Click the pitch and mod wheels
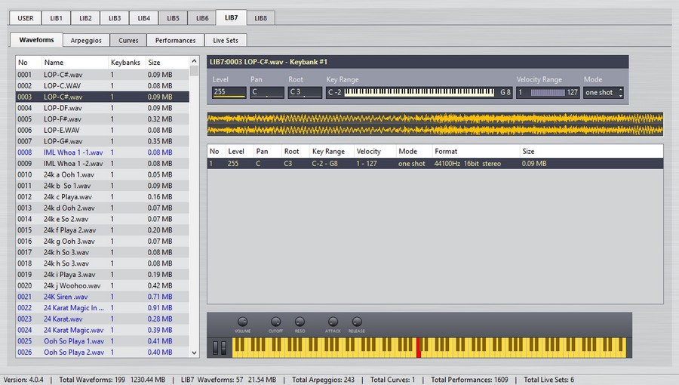The height and width of the screenshot is (385, 679). 220,347
